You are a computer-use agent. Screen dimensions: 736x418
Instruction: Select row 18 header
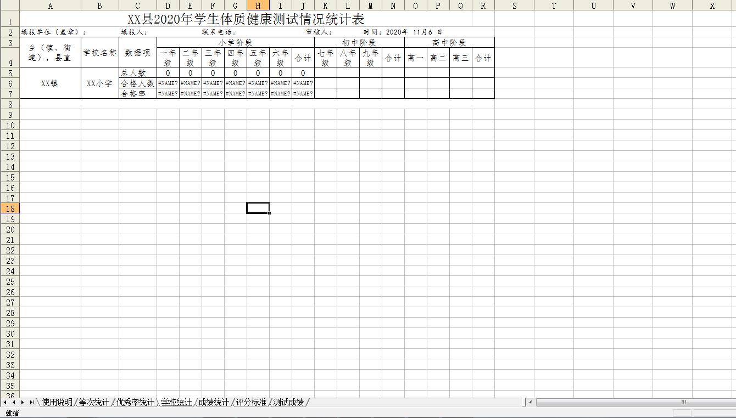click(x=9, y=208)
